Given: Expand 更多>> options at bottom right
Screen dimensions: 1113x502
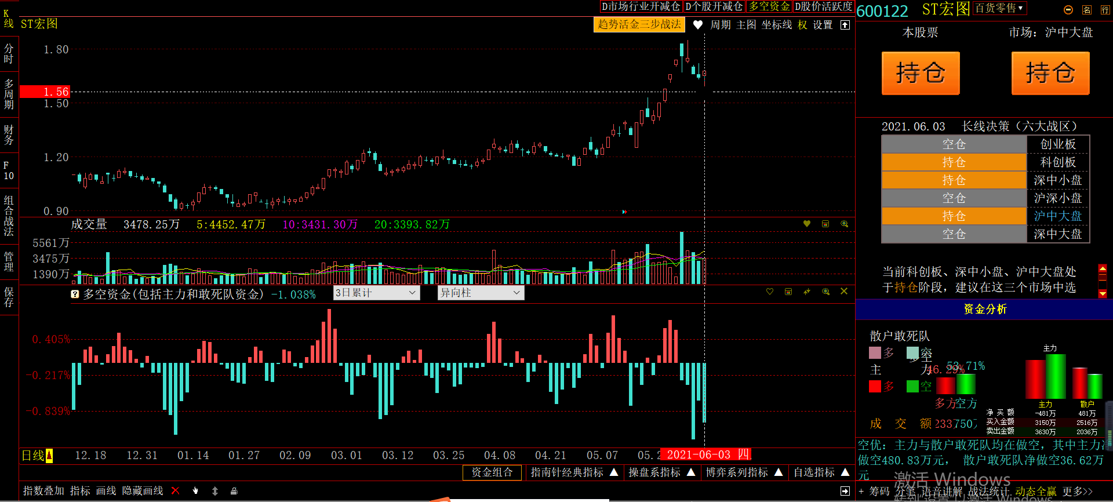Looking at the screenshot, I should click(1078, 492).
